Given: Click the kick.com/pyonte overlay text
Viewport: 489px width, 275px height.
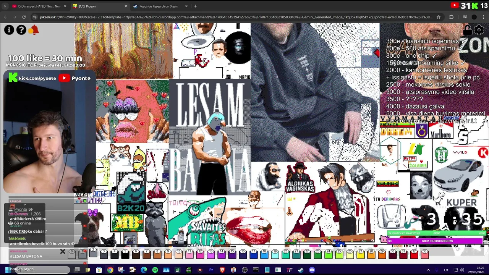Looking at the screenshot, I should point(37,78).
